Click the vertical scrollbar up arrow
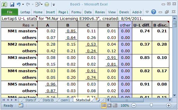The image size is (178, 110). 174,18
